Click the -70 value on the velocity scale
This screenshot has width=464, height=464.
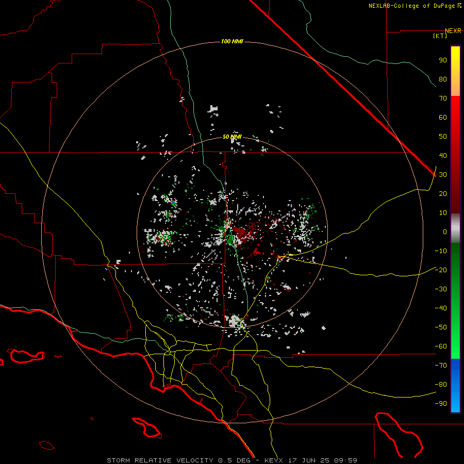[441, 366]
